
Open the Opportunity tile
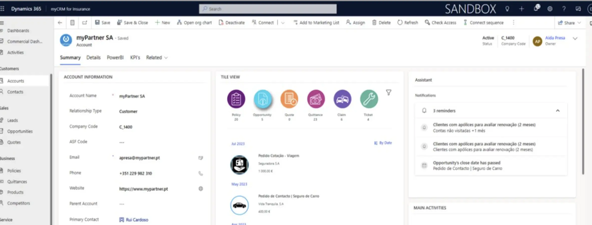pos(263,99)
